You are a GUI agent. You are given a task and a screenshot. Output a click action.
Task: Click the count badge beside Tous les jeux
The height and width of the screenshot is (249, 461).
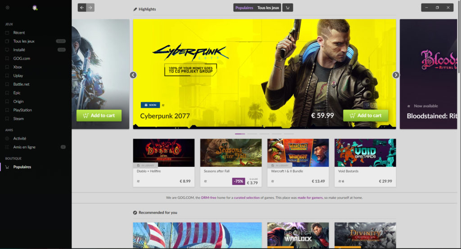pos(61,41)
